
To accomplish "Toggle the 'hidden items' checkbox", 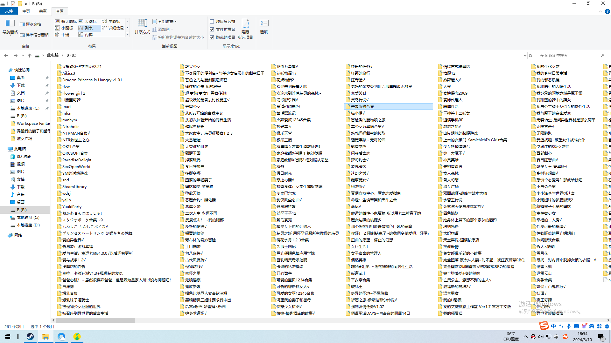I will coord(212,37).
